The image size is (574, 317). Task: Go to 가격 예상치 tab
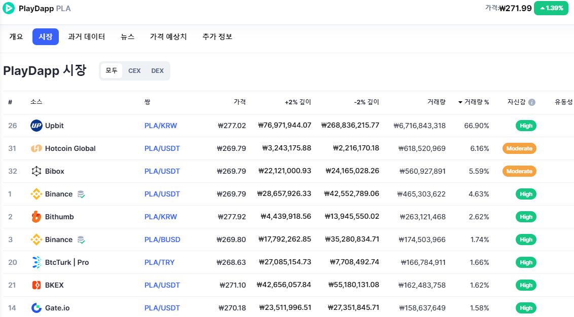coord(168,36)
